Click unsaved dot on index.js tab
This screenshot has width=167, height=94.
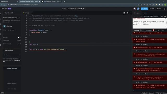(32, 13)
